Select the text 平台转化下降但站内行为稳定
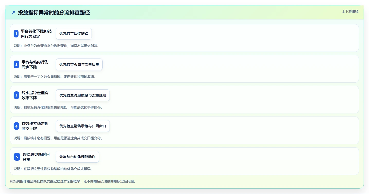This screenshot has width=369, height=194. pos(36,34)
